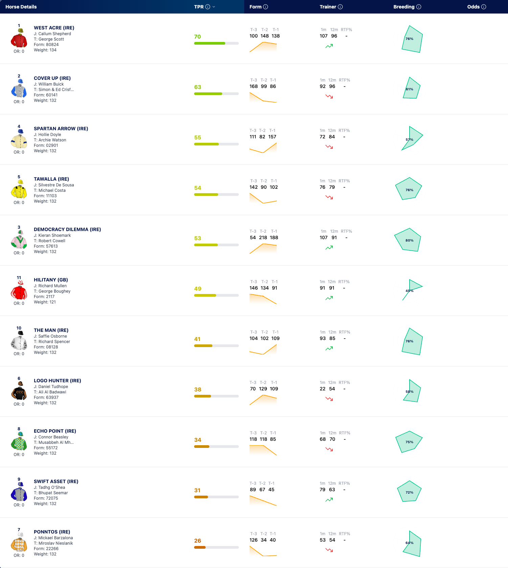Expand the TPR sort dropdown chevron

[x=214, y=7]
